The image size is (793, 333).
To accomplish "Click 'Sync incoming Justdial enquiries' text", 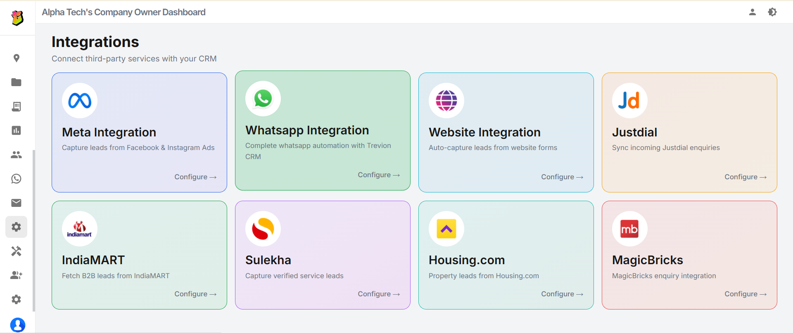I will click(666, 148).
